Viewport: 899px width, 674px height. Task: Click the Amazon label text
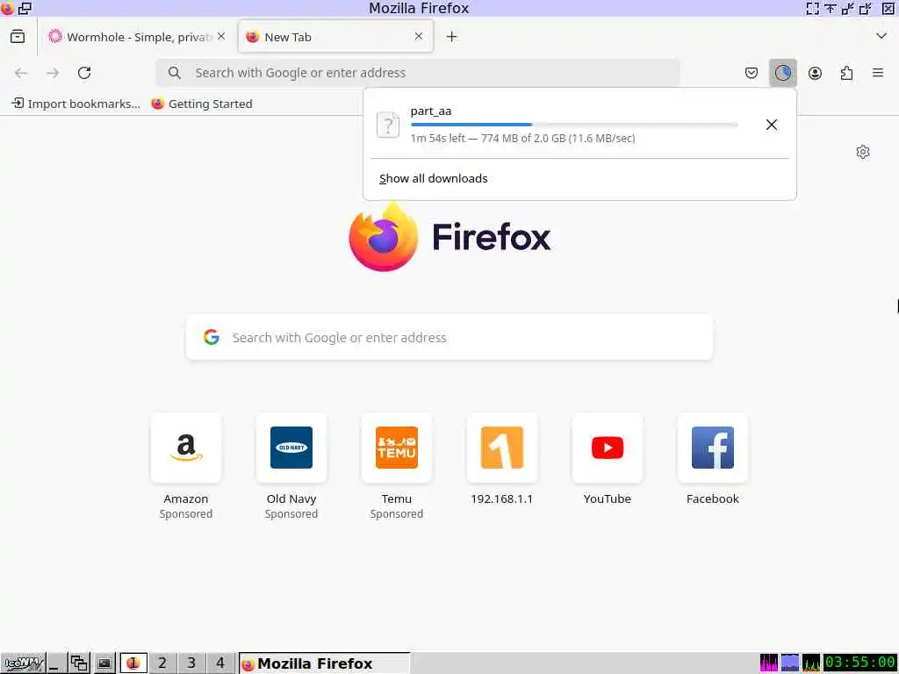186,498
